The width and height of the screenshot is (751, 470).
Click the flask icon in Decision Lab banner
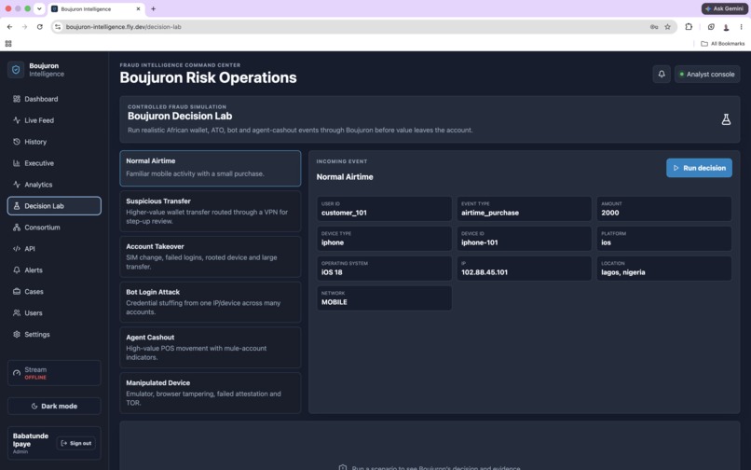(x=726, y=119)
